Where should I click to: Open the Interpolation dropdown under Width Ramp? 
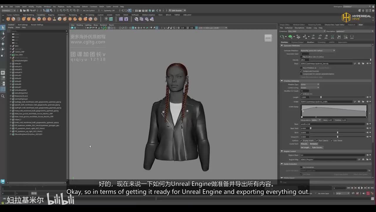coord(316,120)
